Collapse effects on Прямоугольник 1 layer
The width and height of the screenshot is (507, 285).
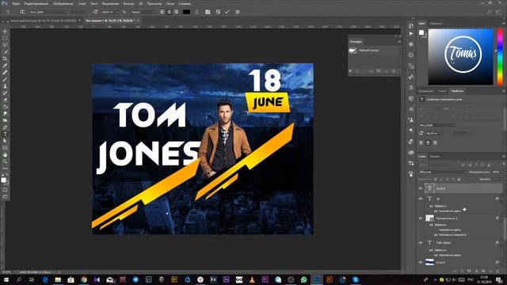[x=501, y=218]
